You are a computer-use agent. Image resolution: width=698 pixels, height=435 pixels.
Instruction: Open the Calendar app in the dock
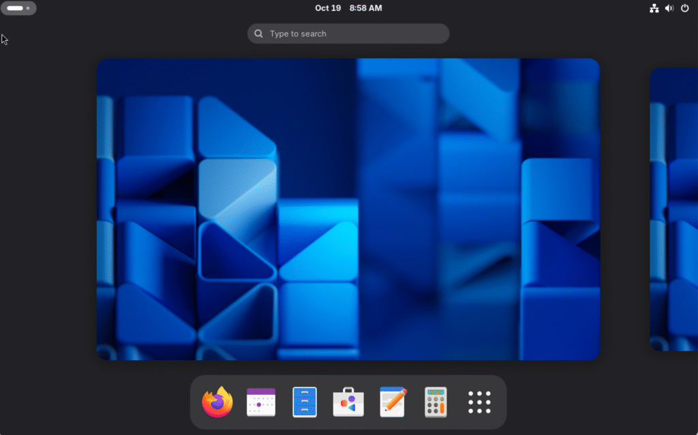click(x=260, y=402)
